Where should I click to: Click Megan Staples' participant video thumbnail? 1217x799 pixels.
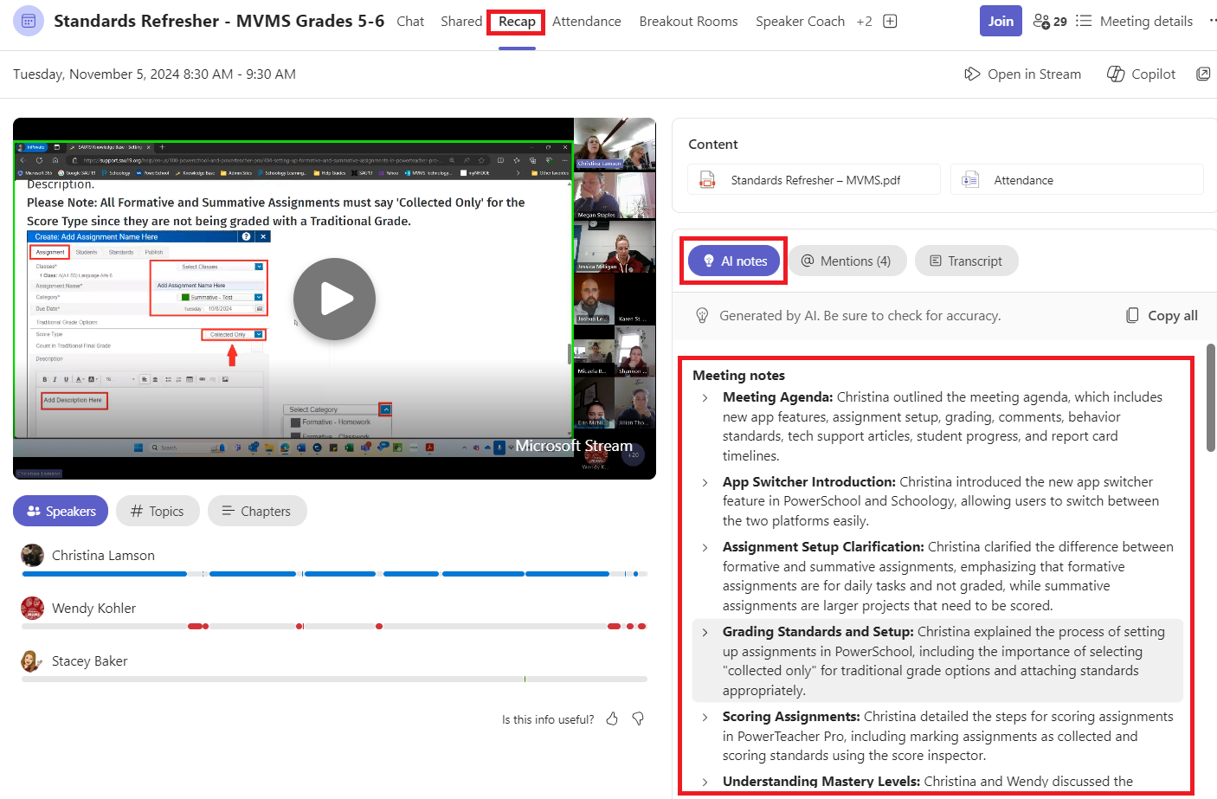pyautogui.click(x=615, y=196)
